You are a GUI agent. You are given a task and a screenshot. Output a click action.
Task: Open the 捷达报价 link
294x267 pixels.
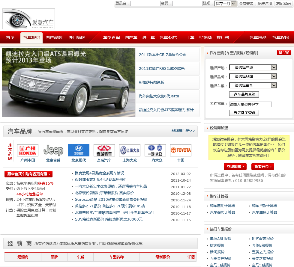[217, 245]
